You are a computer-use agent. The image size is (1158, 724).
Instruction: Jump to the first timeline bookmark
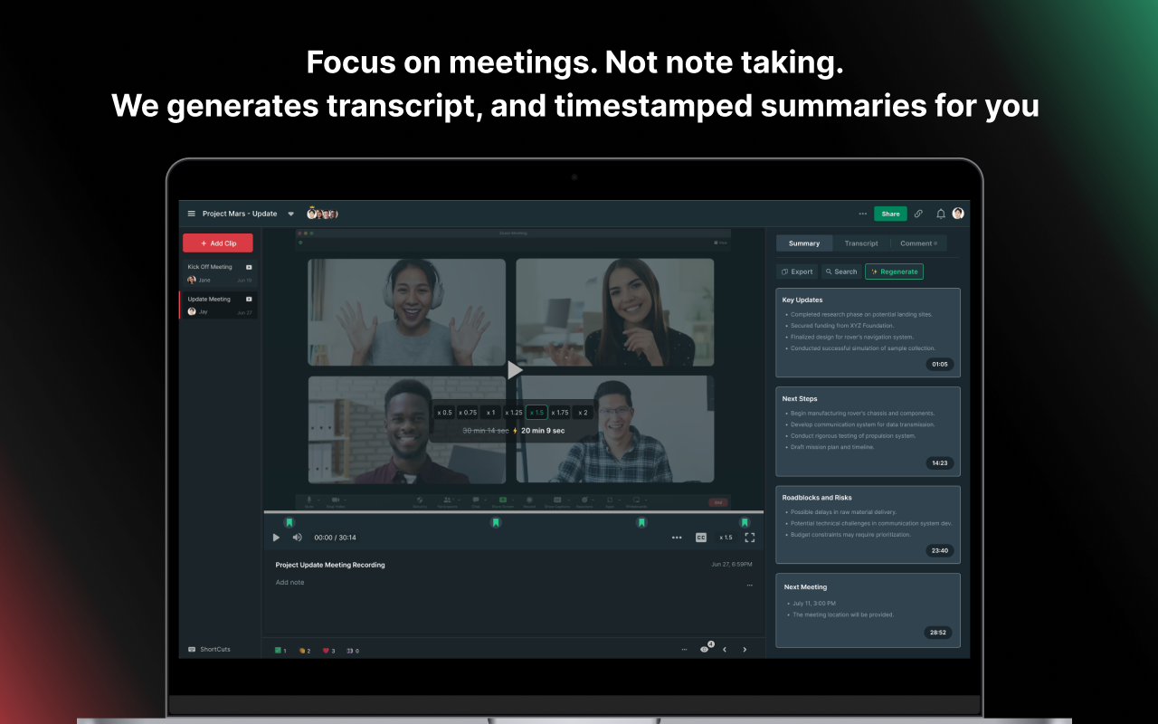pos(289,522)
